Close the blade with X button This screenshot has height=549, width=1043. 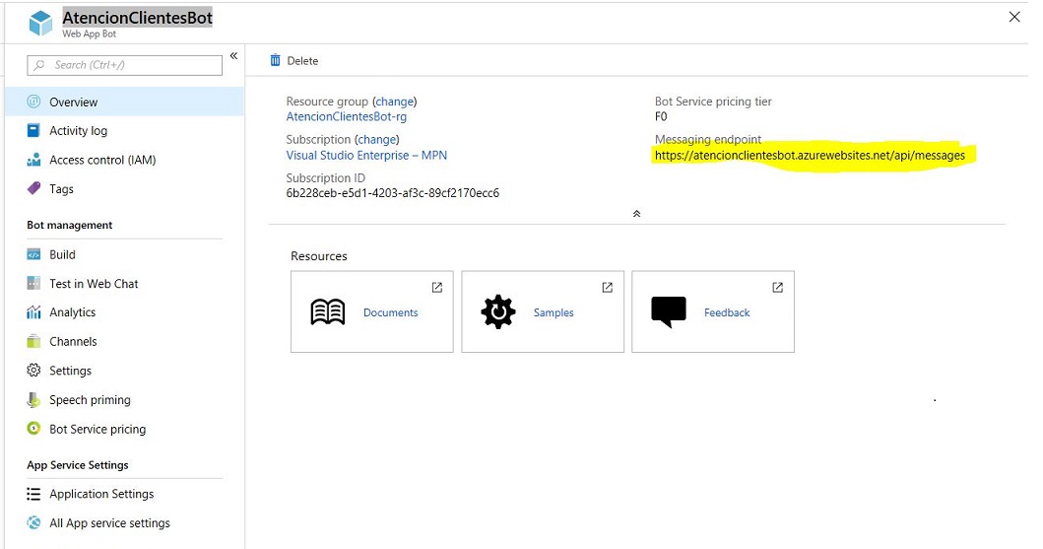[x=1014, y=18]
